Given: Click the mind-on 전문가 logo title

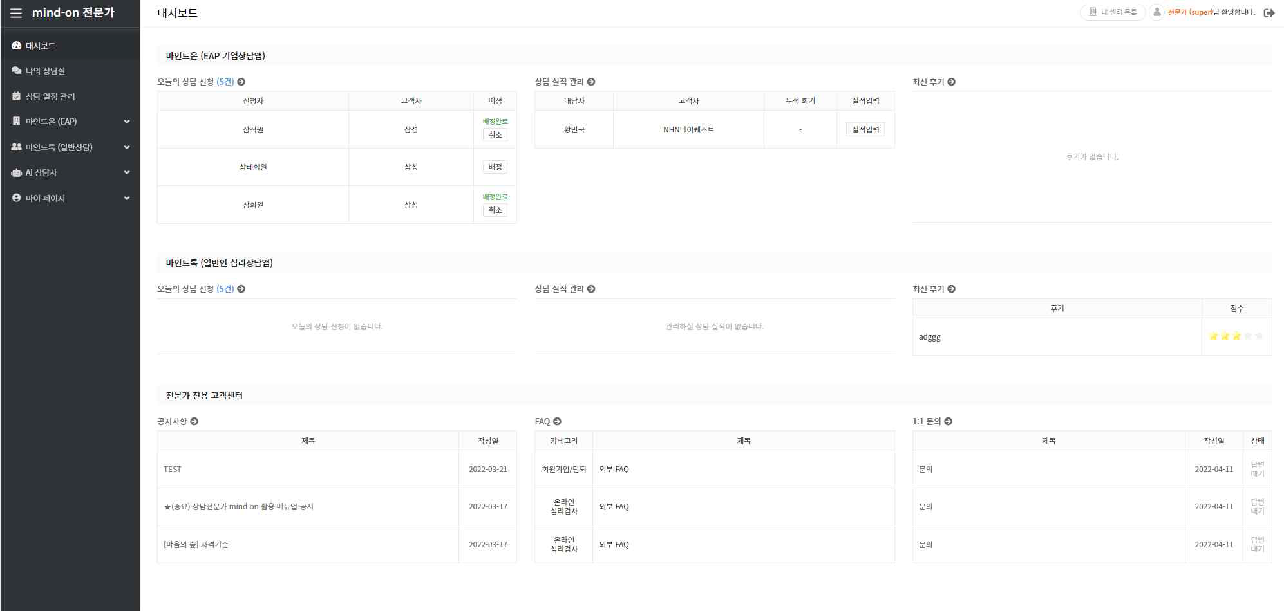Looking at the screenshot, I should 73,13.
